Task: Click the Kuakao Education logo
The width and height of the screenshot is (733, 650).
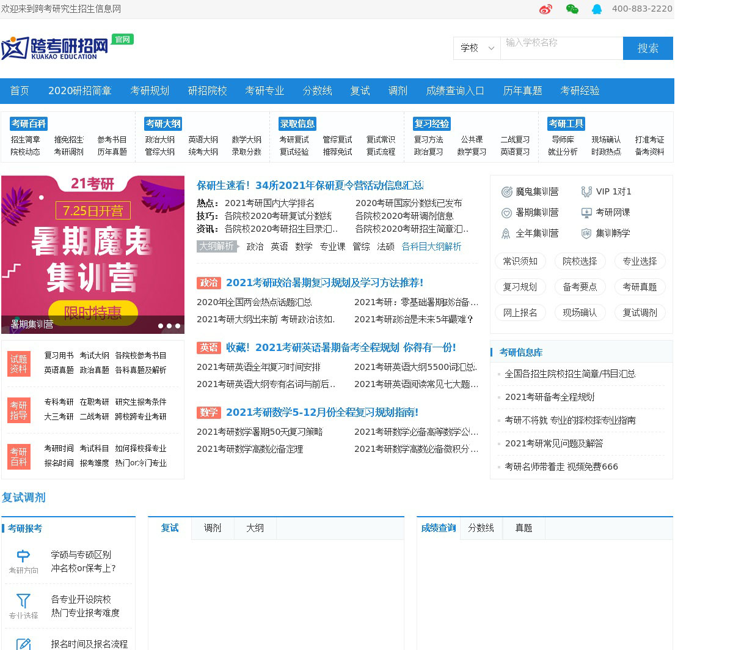Action: point(55,48)
